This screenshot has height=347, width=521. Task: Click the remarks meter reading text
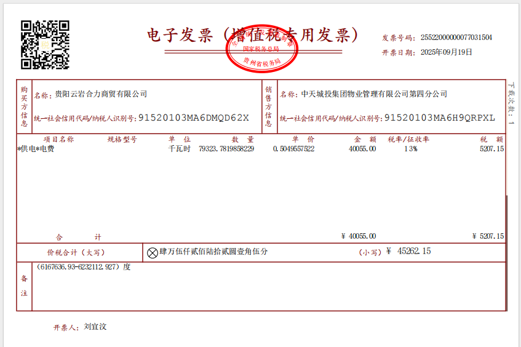[x=84, y=268]
